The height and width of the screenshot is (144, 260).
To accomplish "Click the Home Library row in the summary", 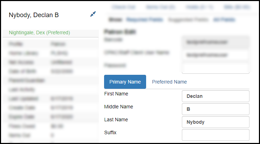I will 50,53.
